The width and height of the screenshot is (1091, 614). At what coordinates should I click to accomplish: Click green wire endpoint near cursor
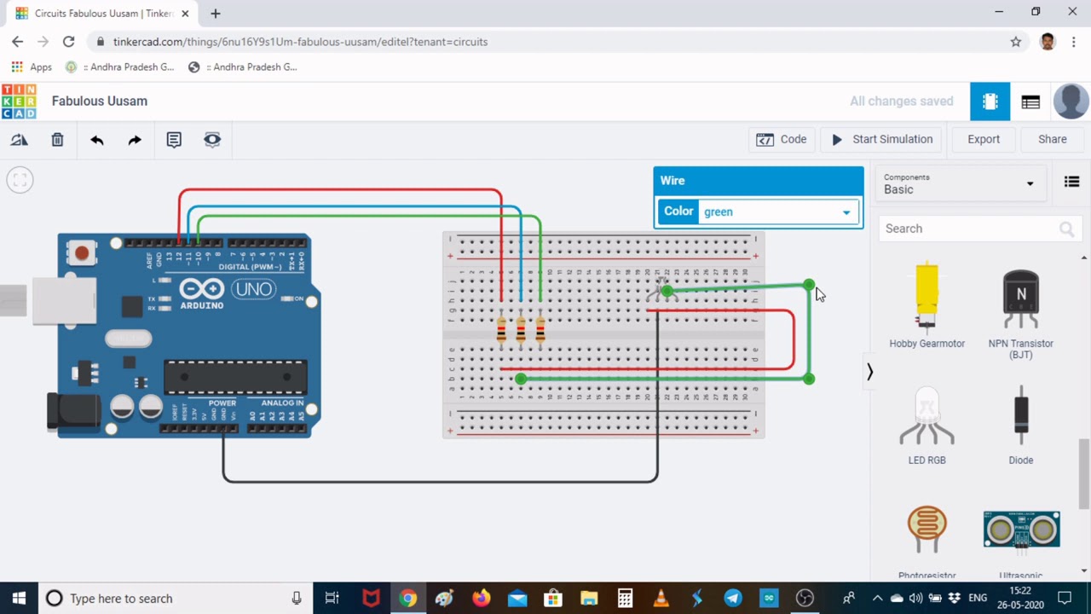808,285
